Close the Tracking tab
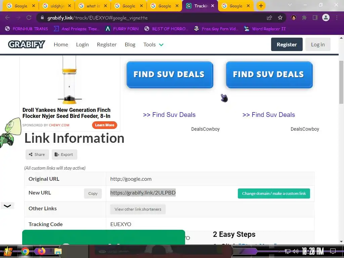Viewport: 344px width, 258px height. (212, 6)
